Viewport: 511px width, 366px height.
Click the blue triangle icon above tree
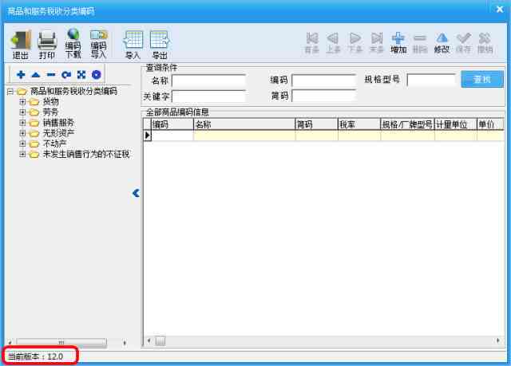click(x=36, y=75)
